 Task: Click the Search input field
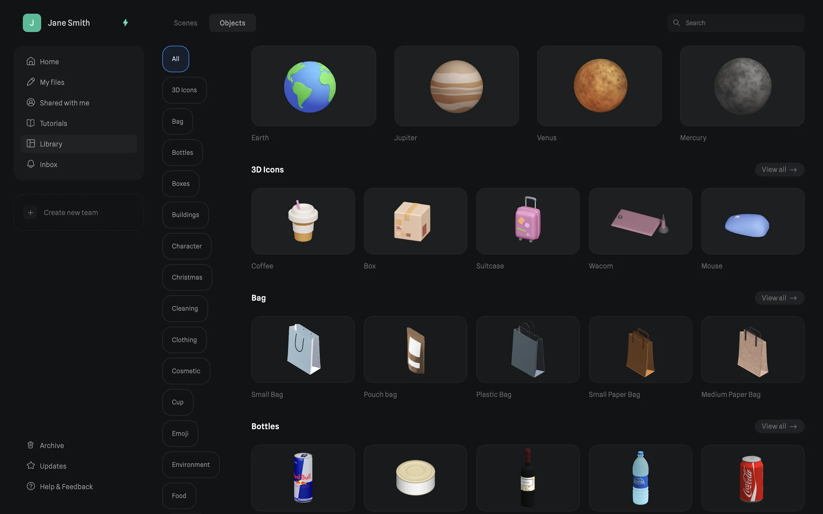[x=742, y=23]
